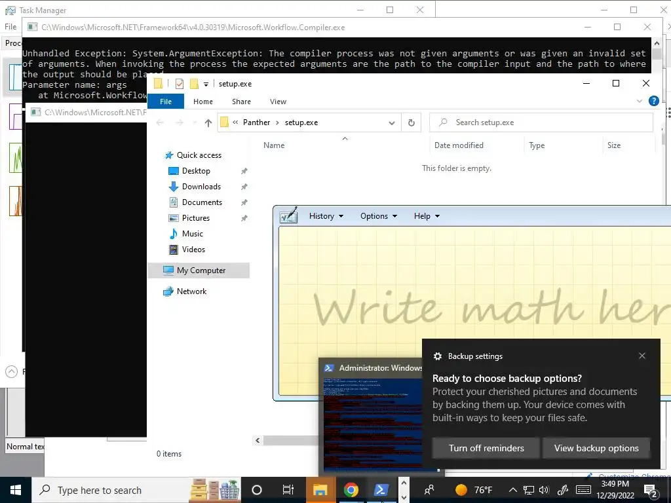This screenshot has height=503, width=671.
Task: Click the Search setup.exe box
Action: pyautogui.click(x=541, y=122)
